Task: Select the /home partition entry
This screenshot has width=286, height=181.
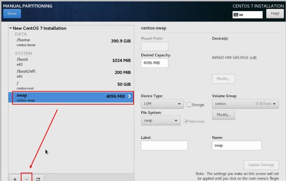Action: click(71, 42)
